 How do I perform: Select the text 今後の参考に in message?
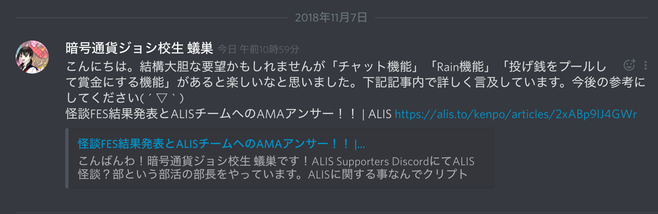pos(608,82)
